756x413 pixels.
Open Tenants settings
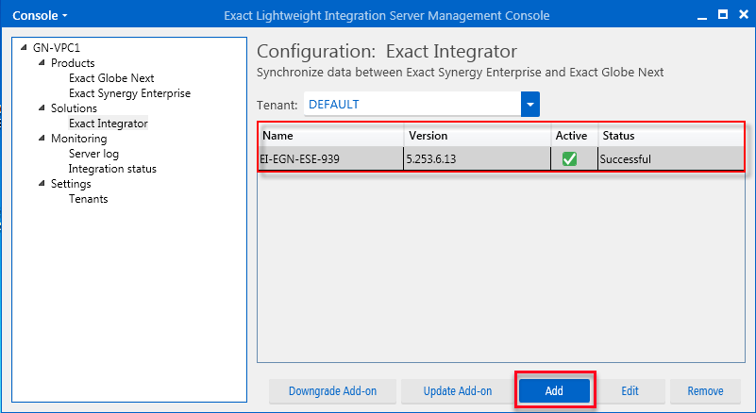pyautogui.click(x=88, y=199)
